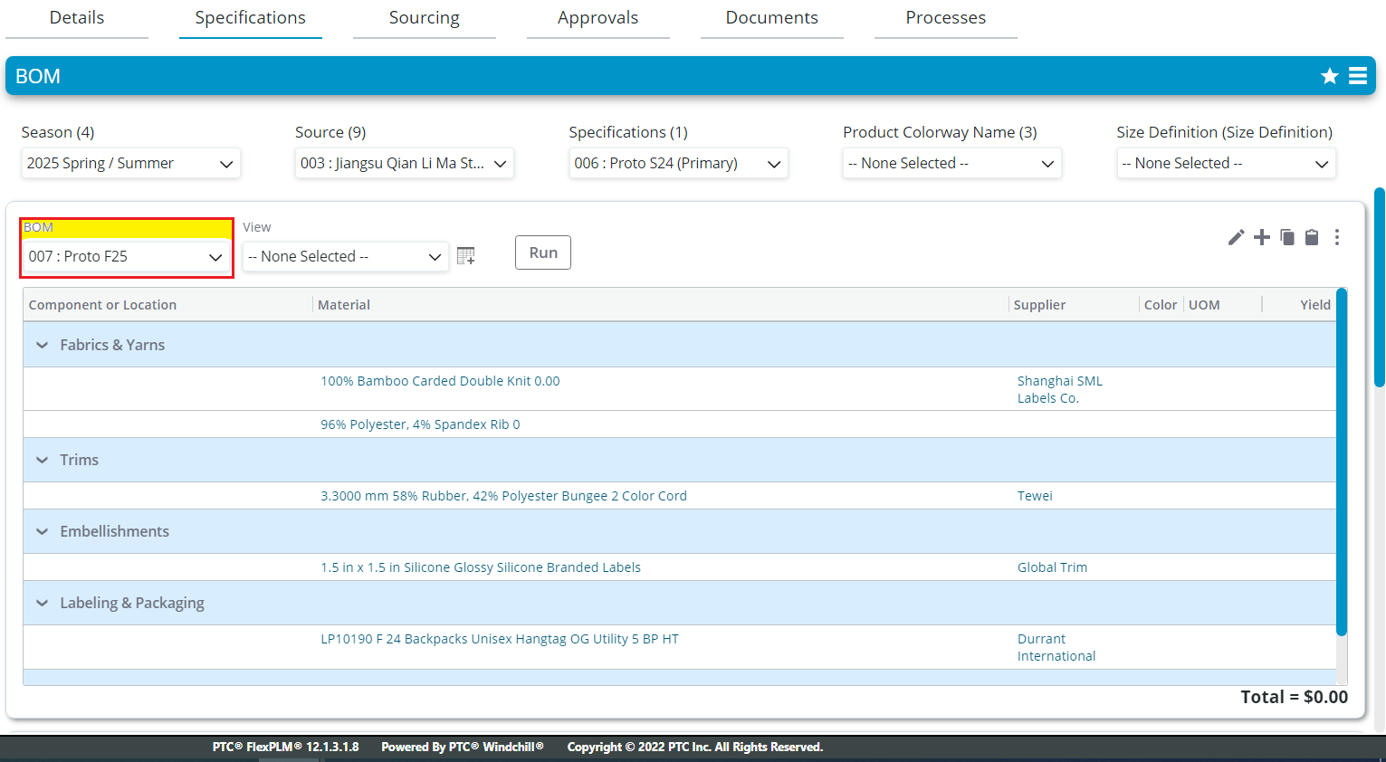Switch to the Sourcing tab
Screen dimensions: 1386x762
(x=425, y=18)
